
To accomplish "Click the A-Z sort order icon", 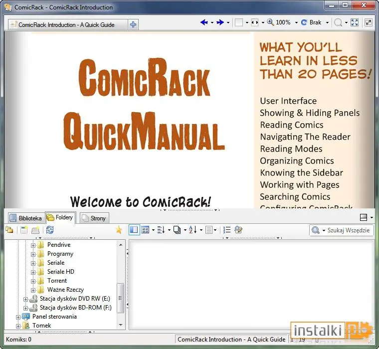I will point(192,230).
